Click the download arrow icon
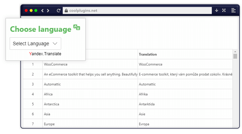 [x=216, y=10]
